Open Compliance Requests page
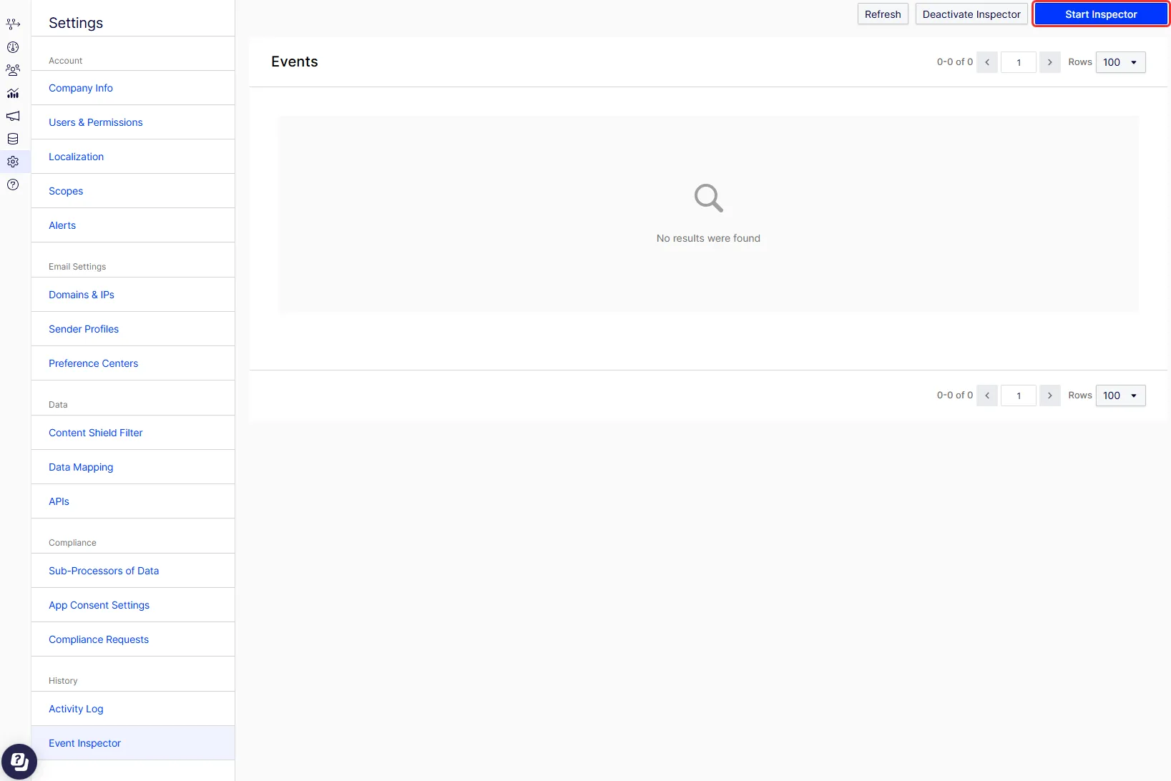Image resolution: width=1171 pixels, height=781 pixels. click(x=133, y=639)
